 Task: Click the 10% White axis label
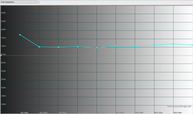click(x=24, y=112)
